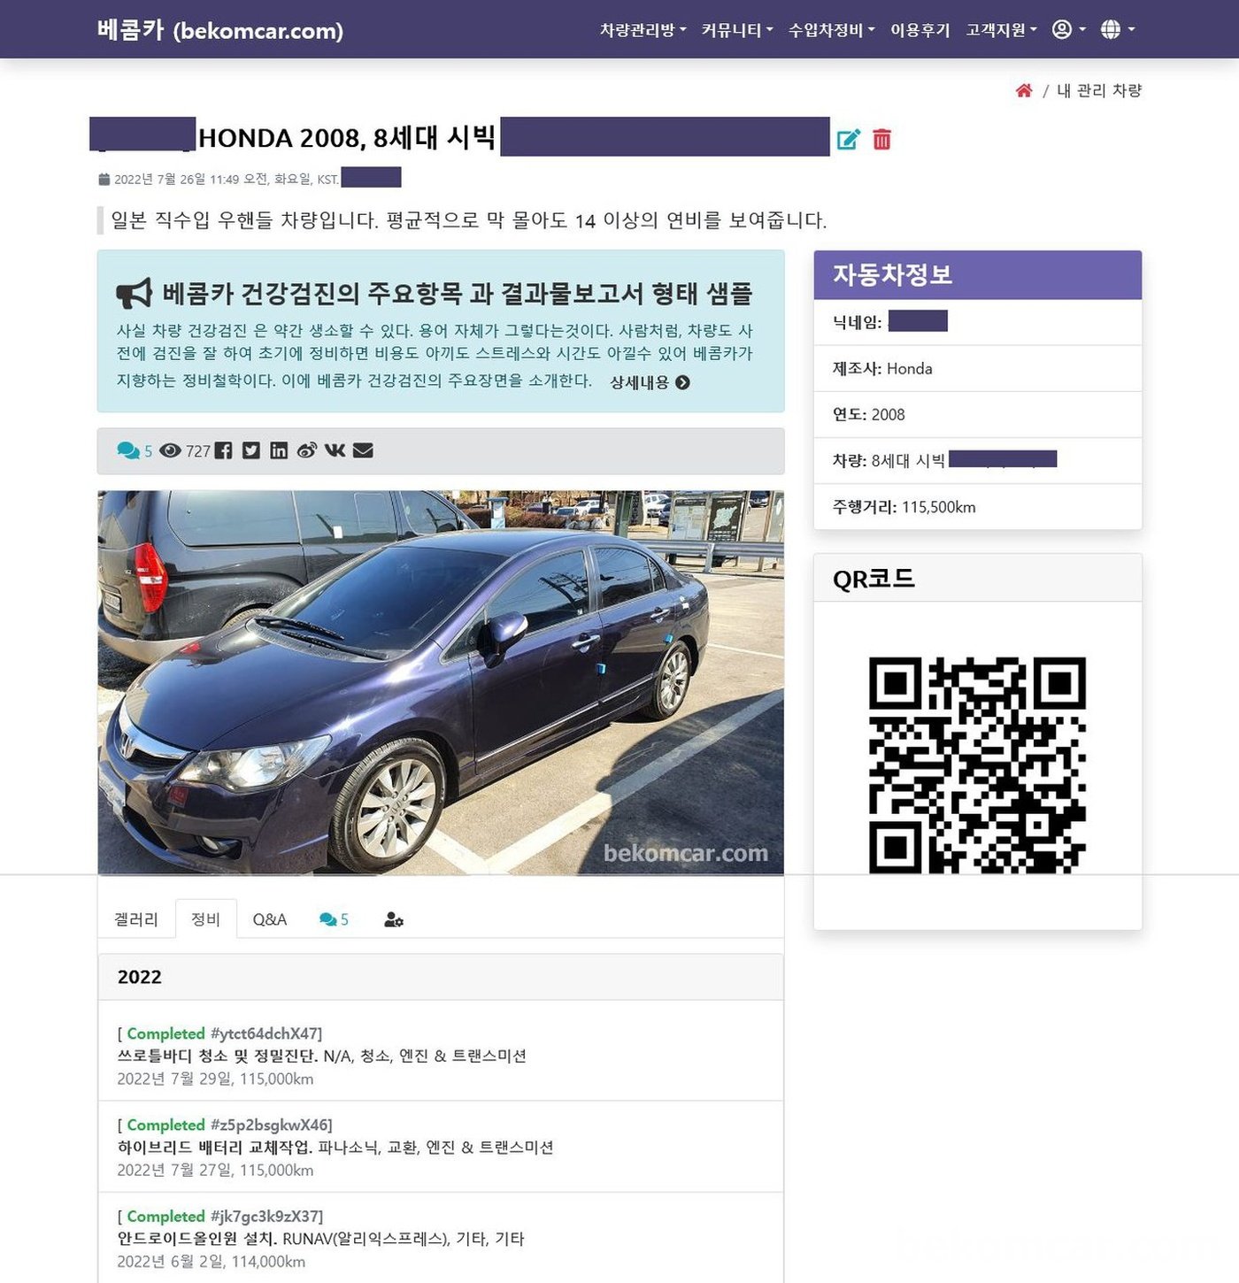Click the edit vehicle pencil icon

coord(848,140)
